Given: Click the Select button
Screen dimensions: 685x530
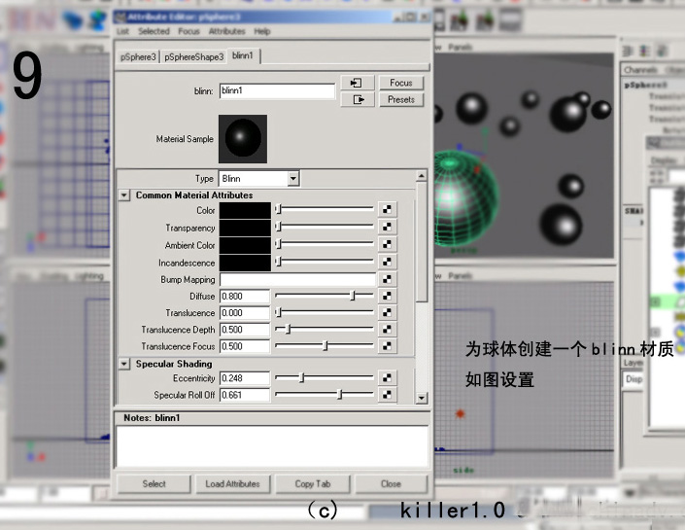Looking at the screenshot, I should click(x=154, y=484).
